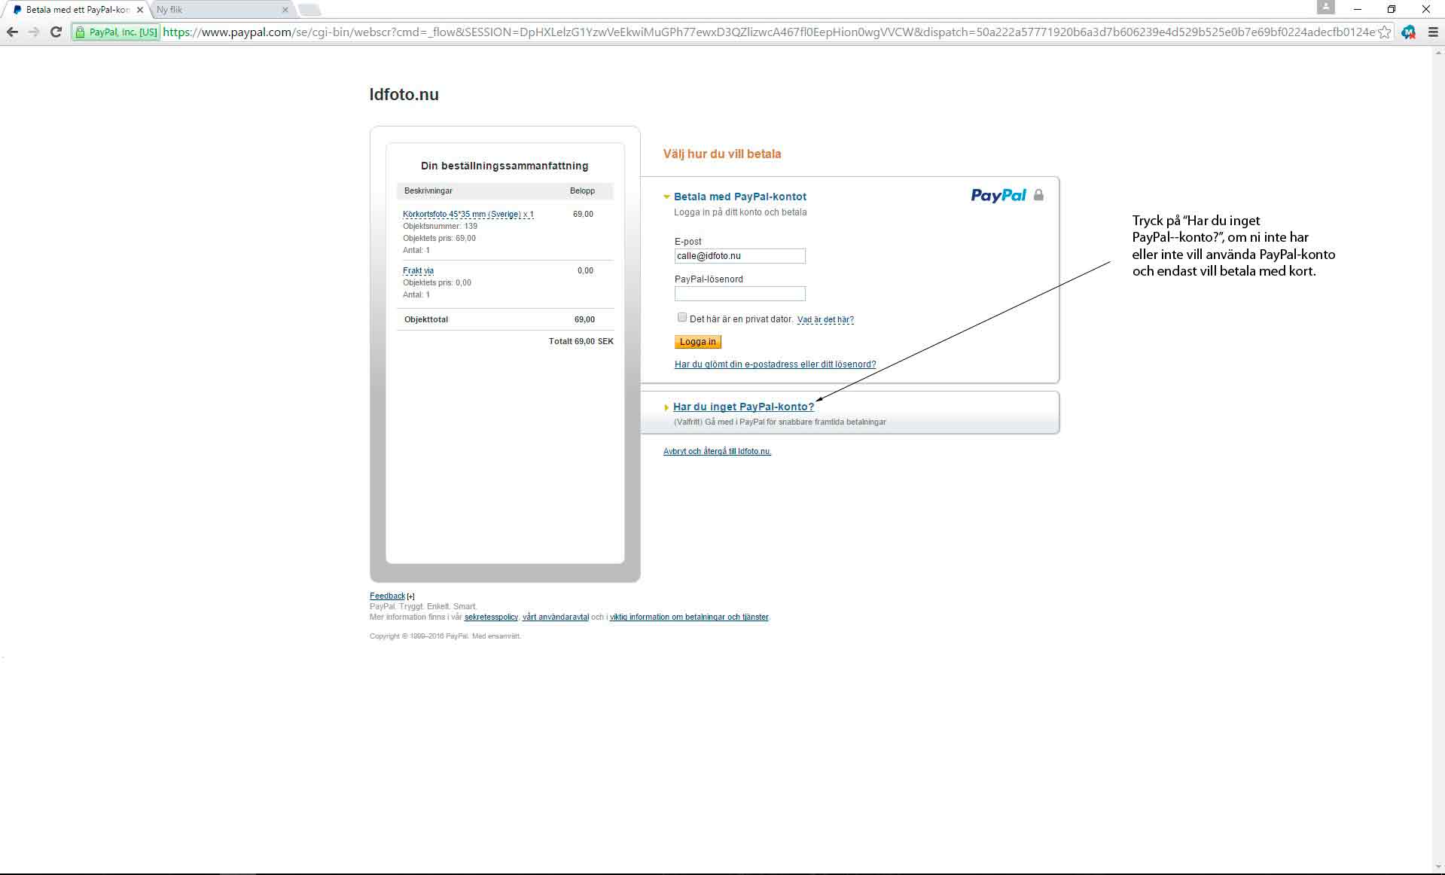Focus the E-post input field
The image size is (1445, 875).
click(740, 256)
